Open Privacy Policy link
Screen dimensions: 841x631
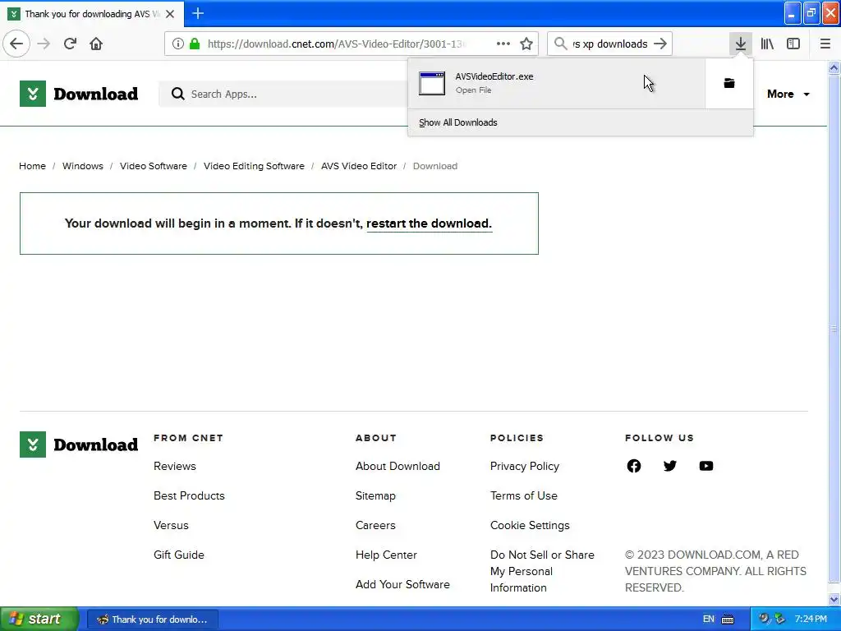pyautogui.click(x=525, y=467)
